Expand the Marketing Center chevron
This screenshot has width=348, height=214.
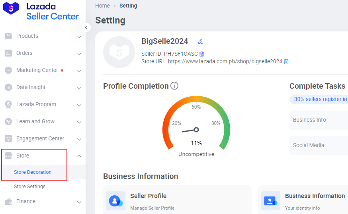tap(79, 71)
